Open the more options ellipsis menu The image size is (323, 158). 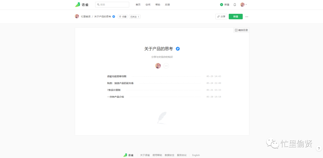(x=247, y=17)
